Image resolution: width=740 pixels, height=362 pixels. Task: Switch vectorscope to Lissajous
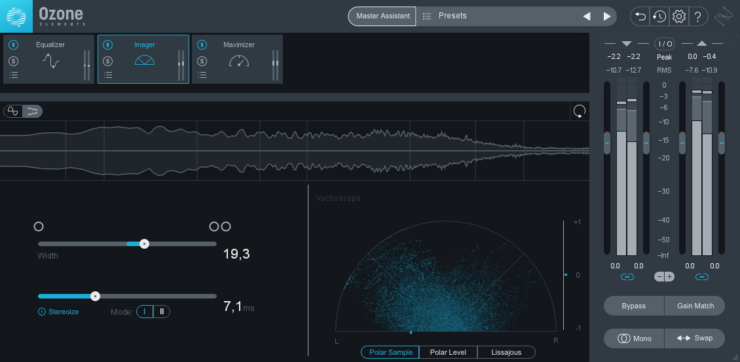click(x=506, y=352)
